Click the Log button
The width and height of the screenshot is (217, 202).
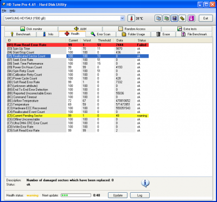tap(140, 195)
